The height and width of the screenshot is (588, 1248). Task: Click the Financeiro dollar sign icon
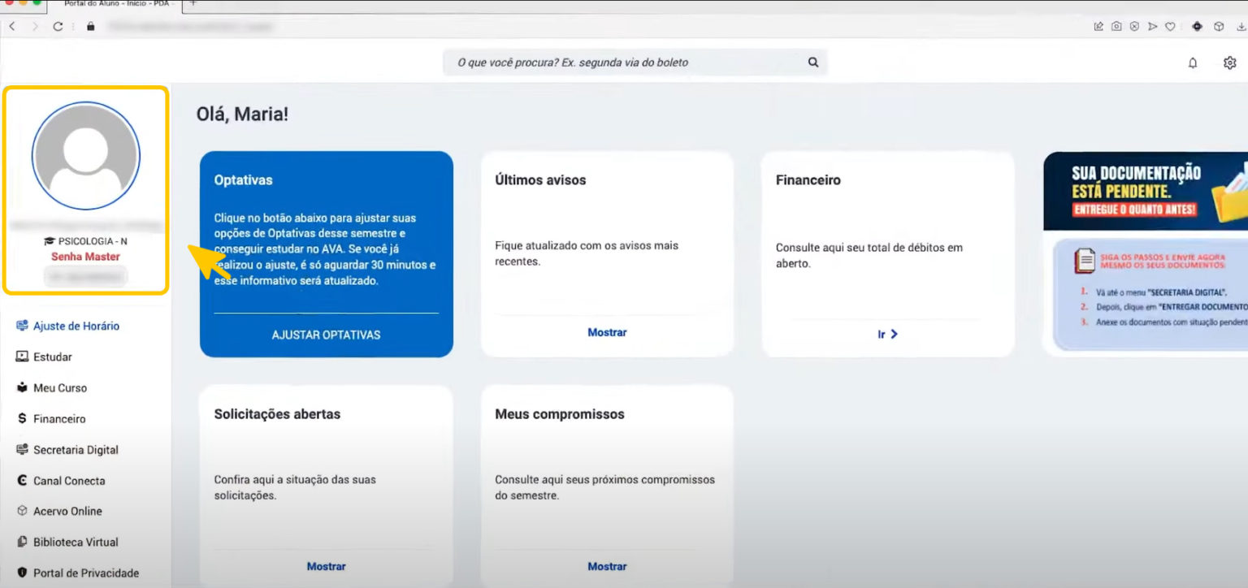[22, 419]
